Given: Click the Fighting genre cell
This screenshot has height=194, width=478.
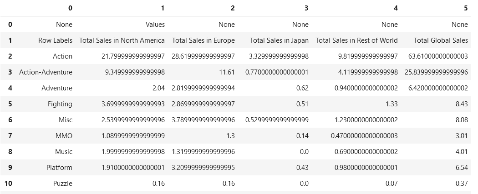Looking at the screenshot, I should (60, 104).
